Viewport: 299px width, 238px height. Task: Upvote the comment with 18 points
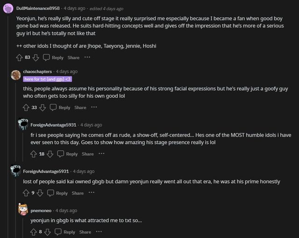click(x=34, y=154)
